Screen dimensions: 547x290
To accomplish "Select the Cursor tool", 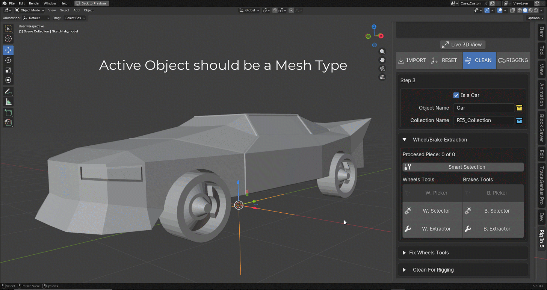I will click(8, 39).
